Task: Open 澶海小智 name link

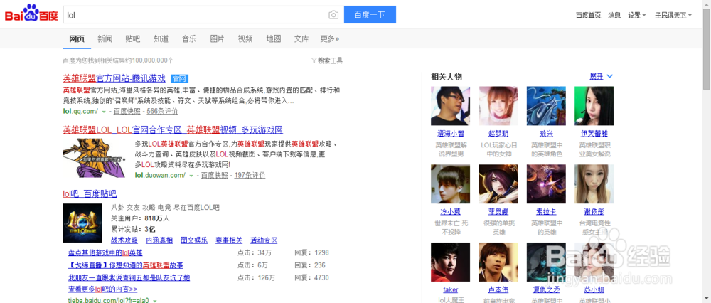Action: click(450, 134)
